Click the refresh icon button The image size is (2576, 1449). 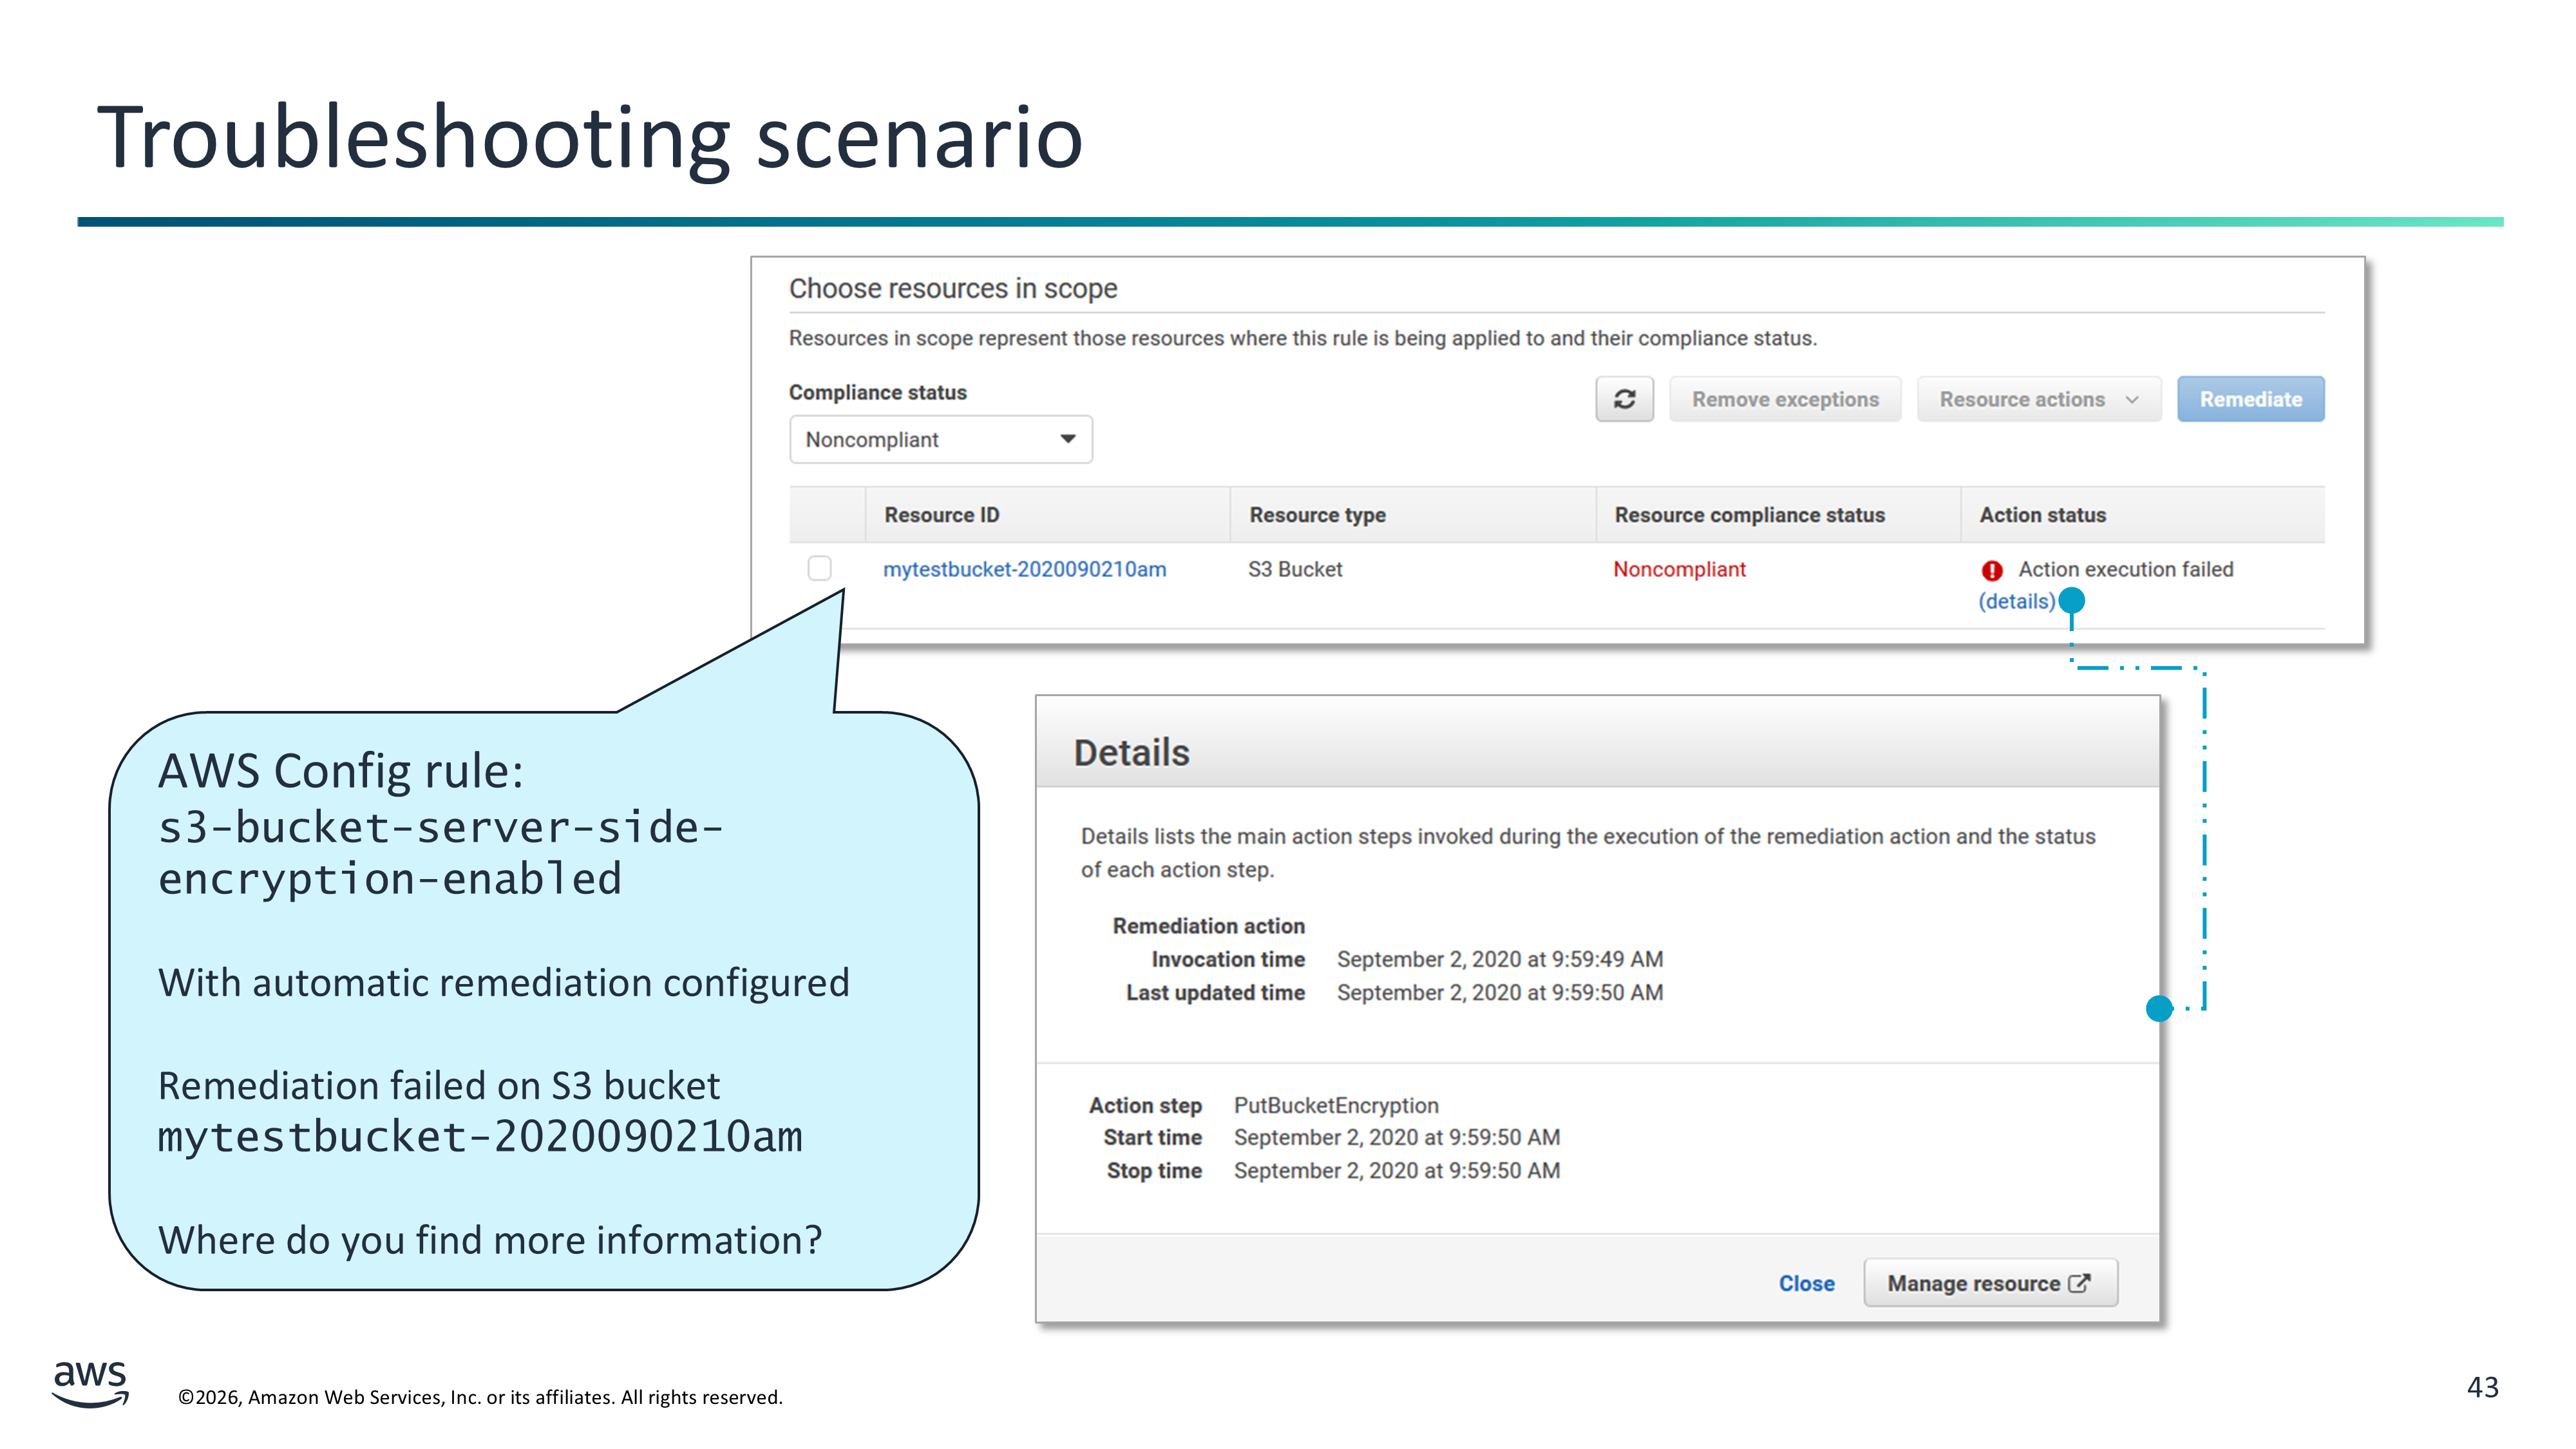click(x=1624, y=399)
